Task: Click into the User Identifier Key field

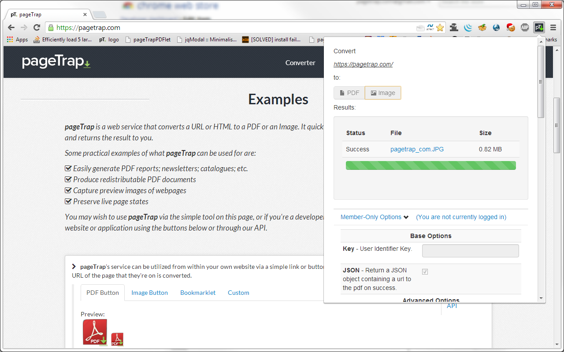Action: 470,251
